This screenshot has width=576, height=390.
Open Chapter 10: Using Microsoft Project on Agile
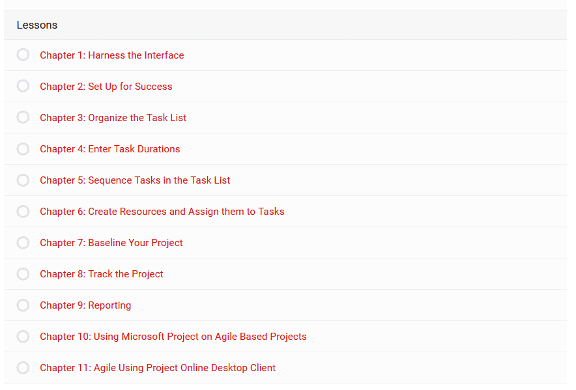point(173,337)
